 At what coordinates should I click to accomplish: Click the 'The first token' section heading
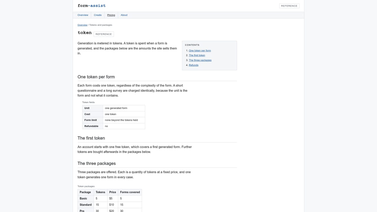[x=91, y=138]
